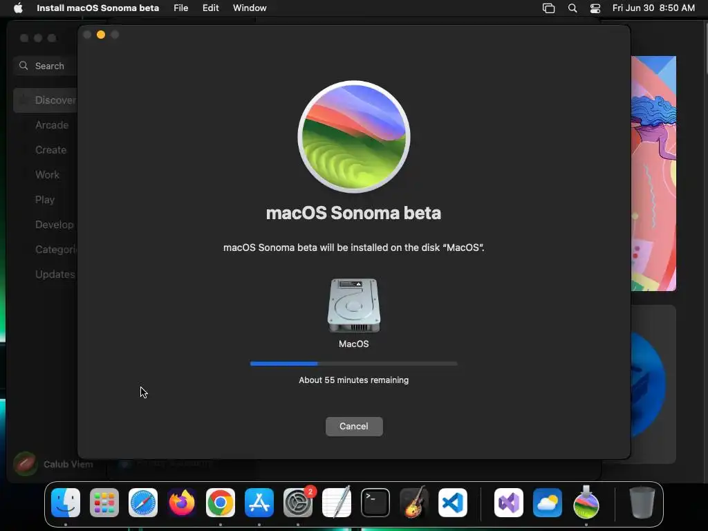Click the date and time in menu bar

pyautogui.click(x=653, y=8)
